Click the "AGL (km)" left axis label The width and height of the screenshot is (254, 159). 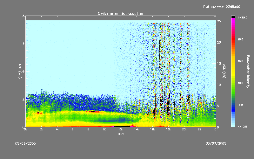[20, 71]
